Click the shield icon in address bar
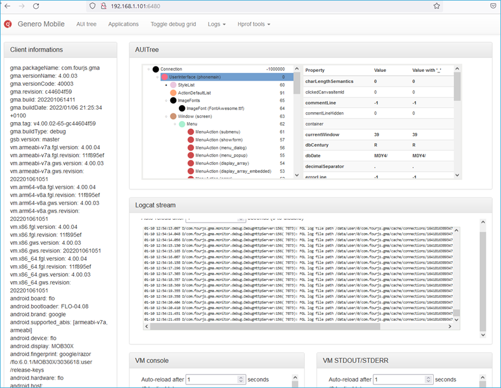Image resolution: width=501 pixels, height=388 pixels. [92, 6]
